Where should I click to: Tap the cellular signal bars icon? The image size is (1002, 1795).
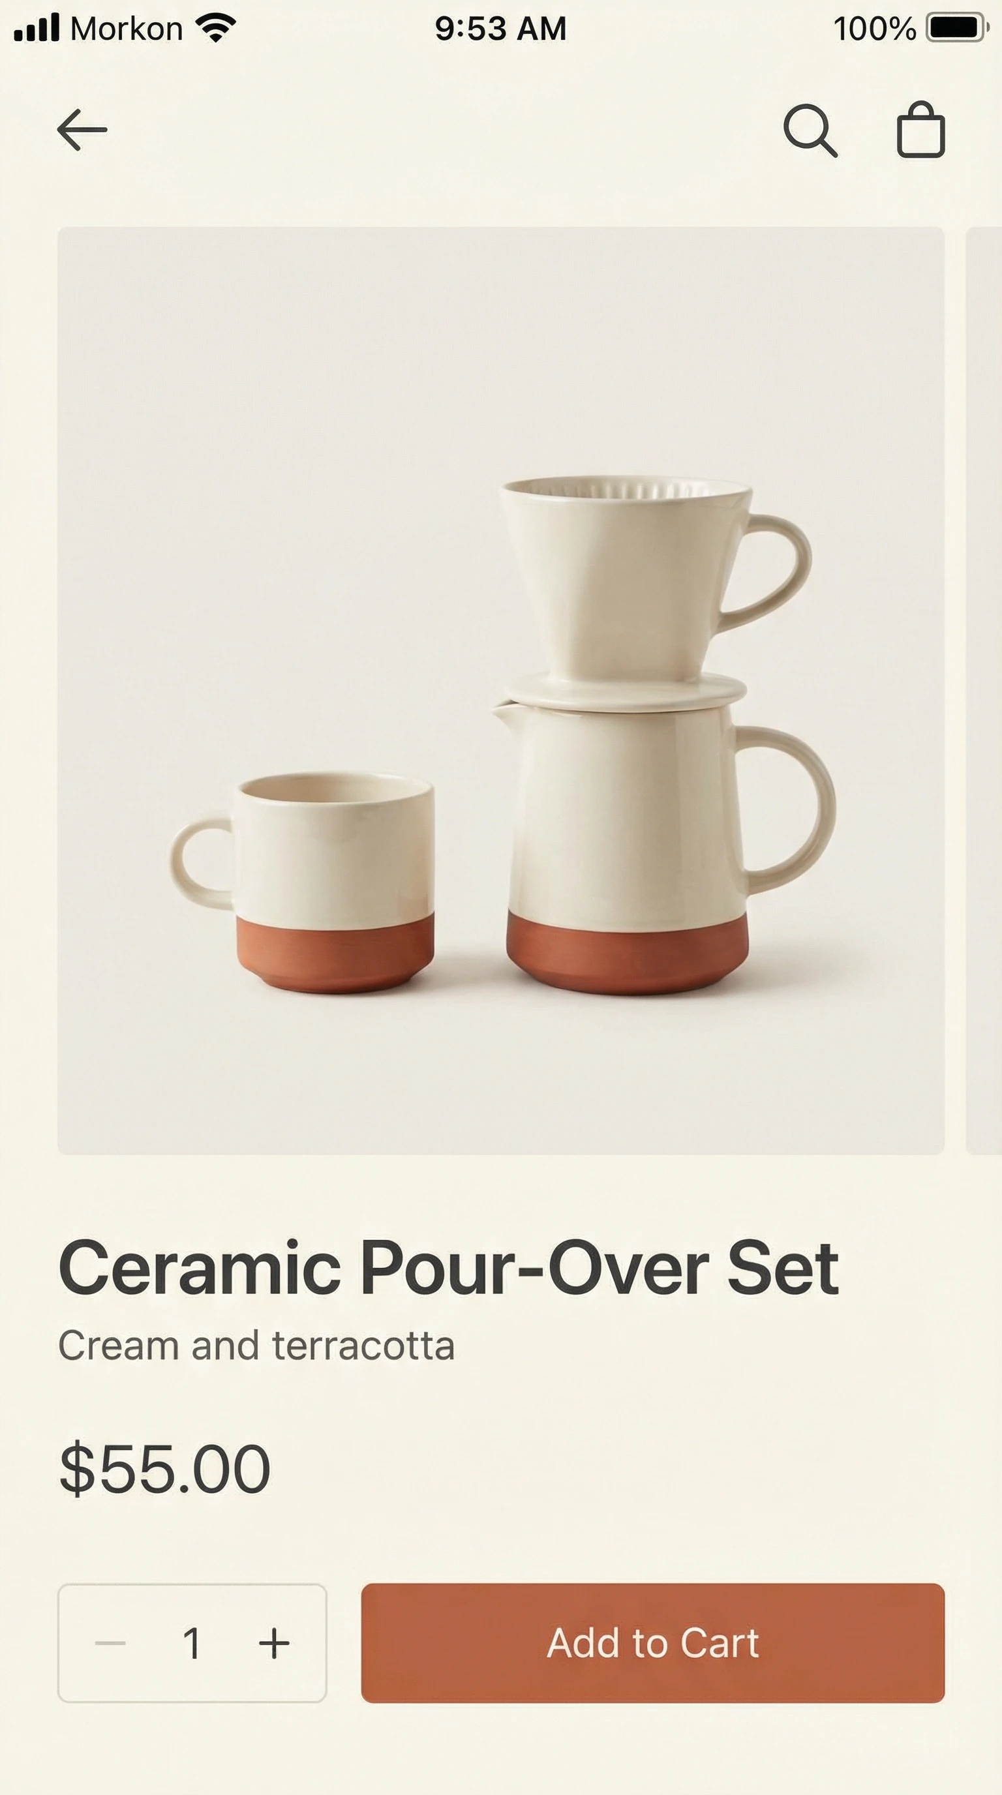pos(37,28)
